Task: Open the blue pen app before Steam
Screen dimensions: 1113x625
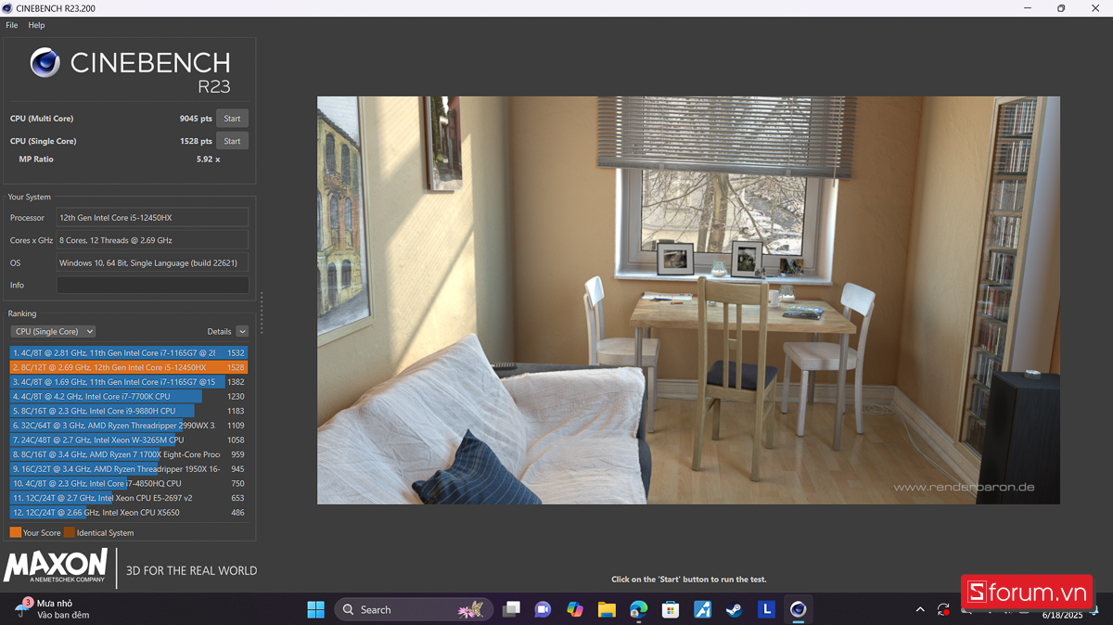Action: point(702,609)
